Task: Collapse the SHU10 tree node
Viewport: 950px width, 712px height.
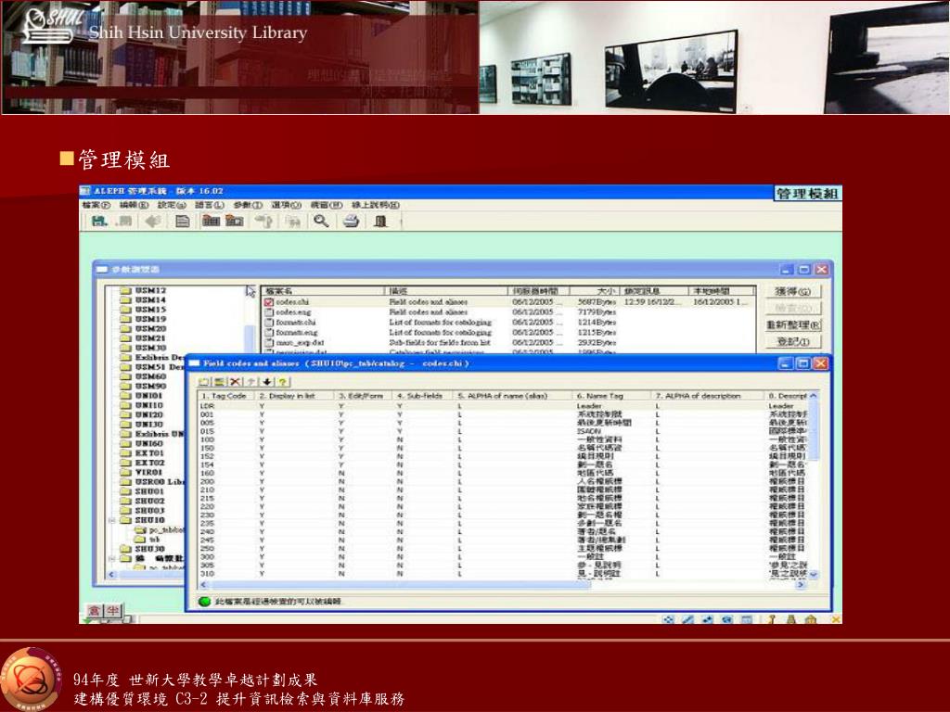Action: tap(112, 520)
